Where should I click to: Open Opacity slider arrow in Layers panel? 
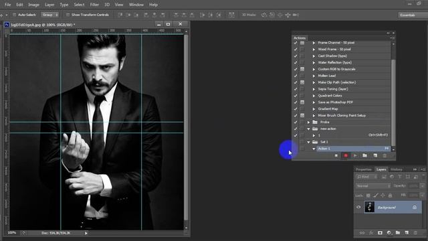422,186
